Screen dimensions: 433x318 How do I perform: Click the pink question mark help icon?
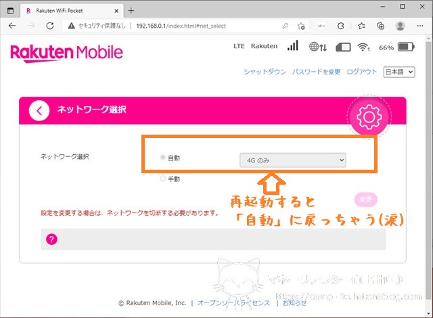click(x=51, y=240)
